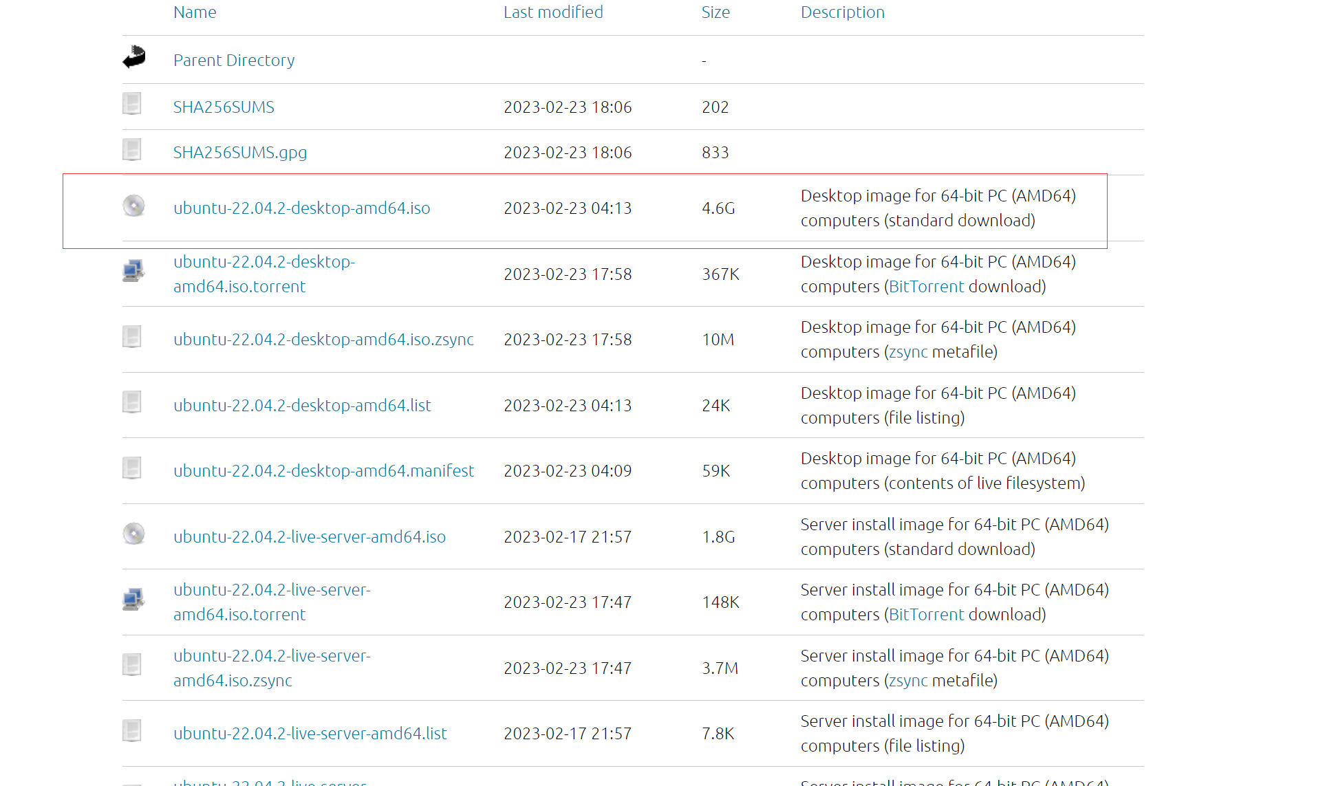Open ubuntu-22.04.2-live-server-amd64.iso.zsync link

point(272,668)
